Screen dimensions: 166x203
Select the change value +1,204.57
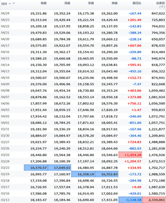(133, 161)
